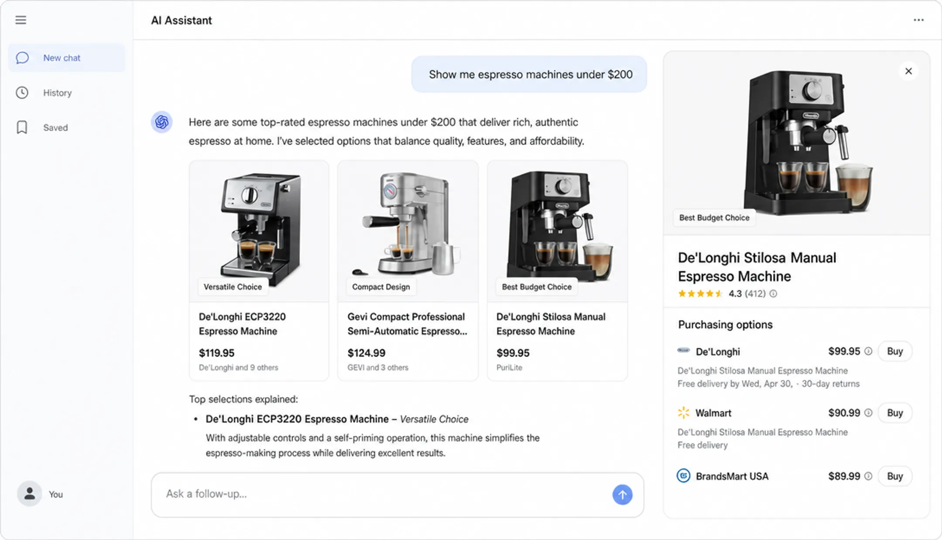Click the New chat speech bubble icon

(22, 58)
